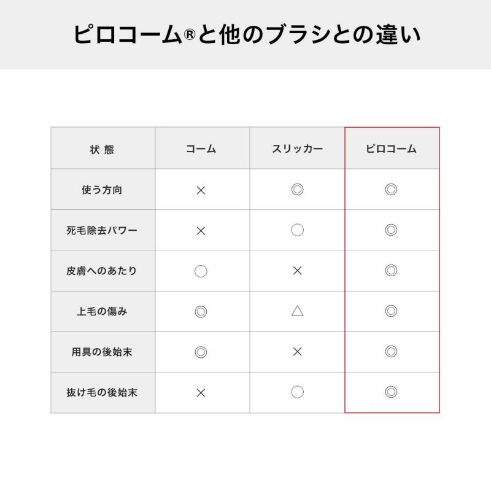The width and height of the screenshot is (491, 491).
Task: Click the circle for スリッカー in 抜け毛の後始末 row
Action: click(297, 392)
